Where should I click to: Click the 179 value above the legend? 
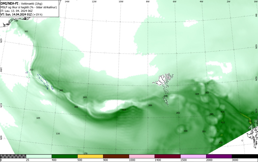[85, 153]
